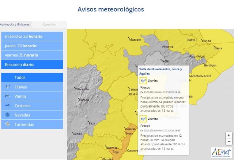The image size is (234, 160).
Task: Zoom out the map with the minus button
Action: point(229,142)
